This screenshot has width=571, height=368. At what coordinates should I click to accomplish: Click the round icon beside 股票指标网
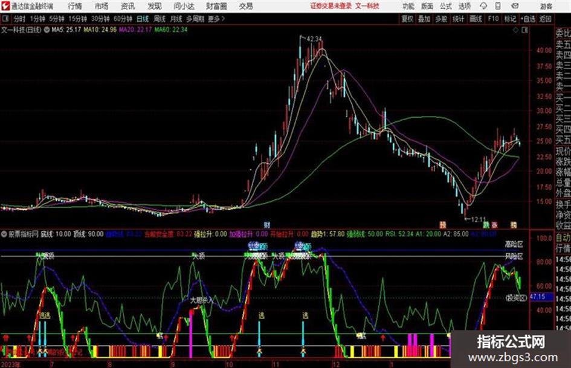4,234
